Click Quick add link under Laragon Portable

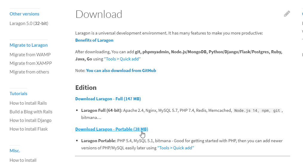(176, 148)
